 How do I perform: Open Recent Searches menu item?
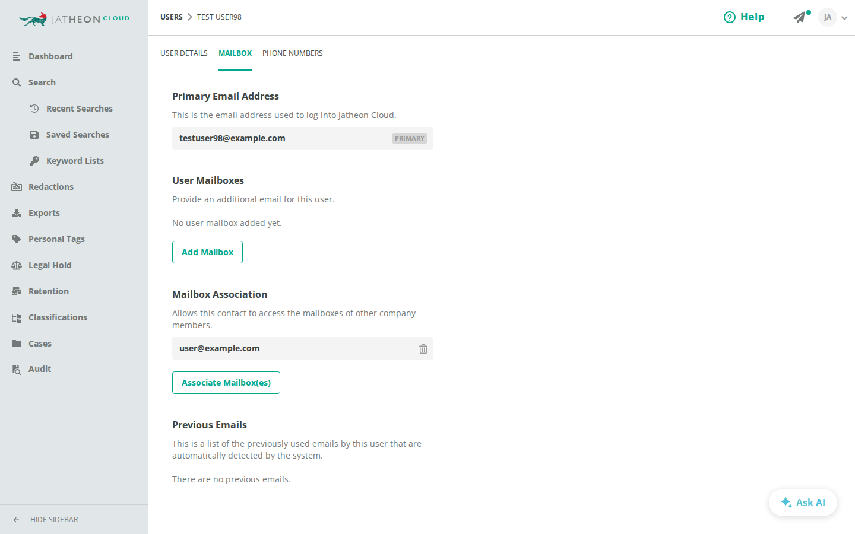80,109
